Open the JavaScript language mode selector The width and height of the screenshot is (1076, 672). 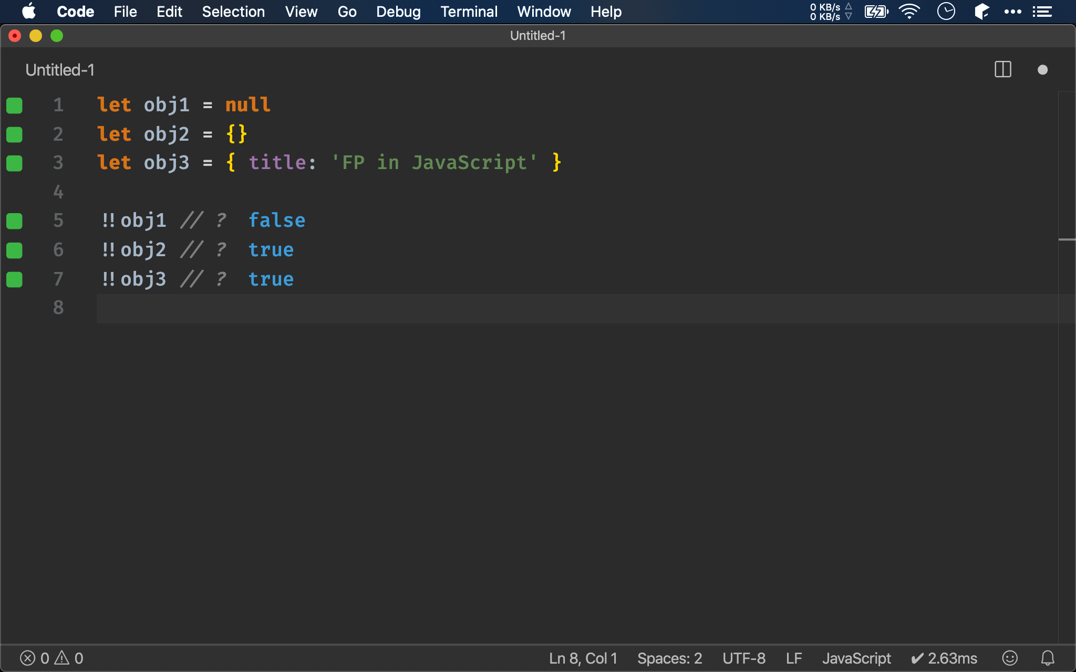856,658
